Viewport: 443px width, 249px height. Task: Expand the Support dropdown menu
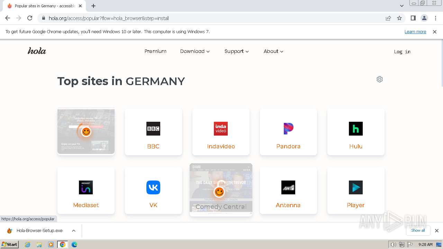(237, 51)
